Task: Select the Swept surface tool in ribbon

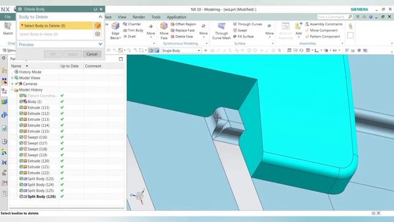Action: click(x=240, y=30)
